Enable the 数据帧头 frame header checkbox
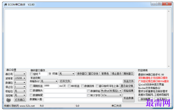The width and height of the screenshot is (175, 111). tap(31, 91)
